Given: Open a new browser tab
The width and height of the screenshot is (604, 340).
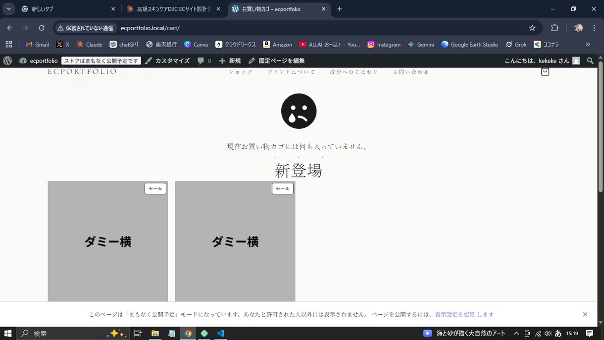Looking at the screenshot, I should (x=339, y=9).
